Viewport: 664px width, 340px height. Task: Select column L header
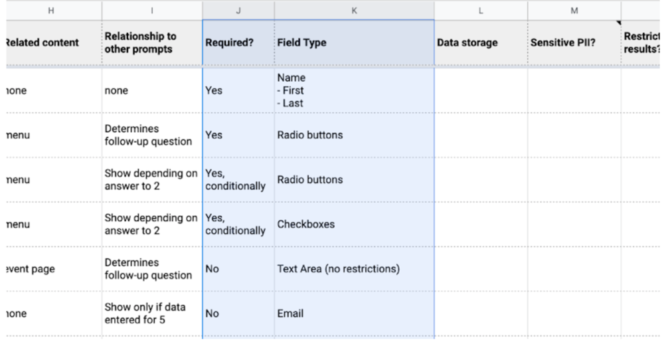click(481, 11)
